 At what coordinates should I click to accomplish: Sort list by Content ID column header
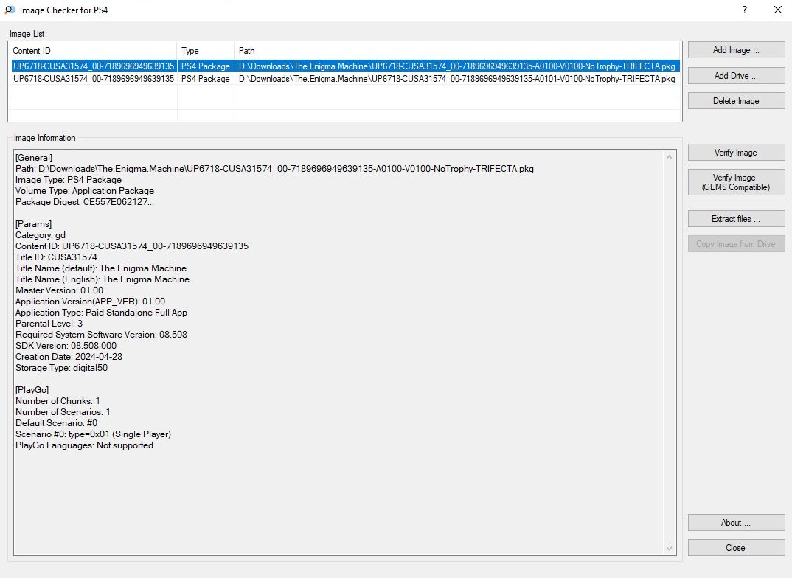[x=93, y=50]
